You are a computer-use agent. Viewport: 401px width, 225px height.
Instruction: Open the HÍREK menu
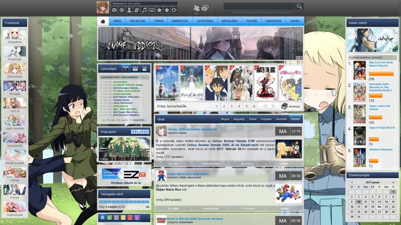coord(117,21)
